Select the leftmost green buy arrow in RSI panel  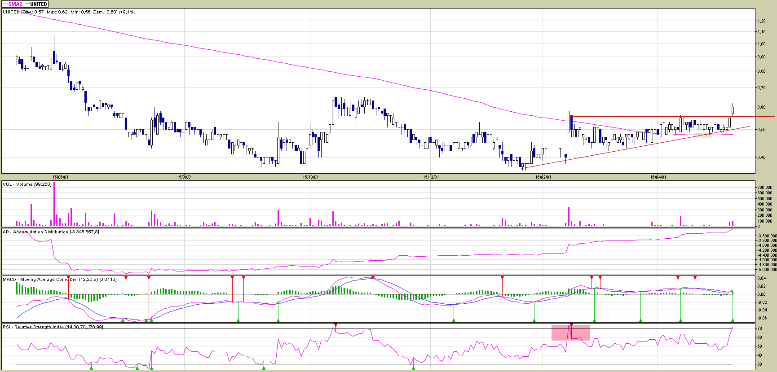[x=91, y=368]
